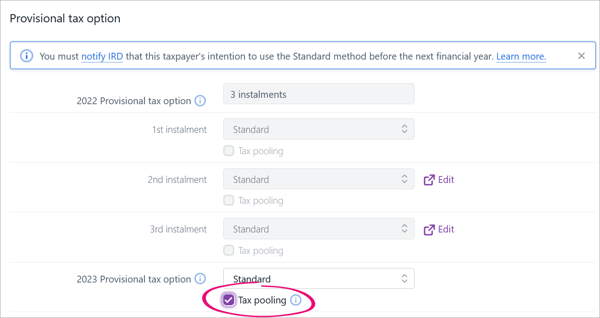The image size is (600, 318).
Task: Click the 2022 Provisional tax option field
Action: point(318,94)
